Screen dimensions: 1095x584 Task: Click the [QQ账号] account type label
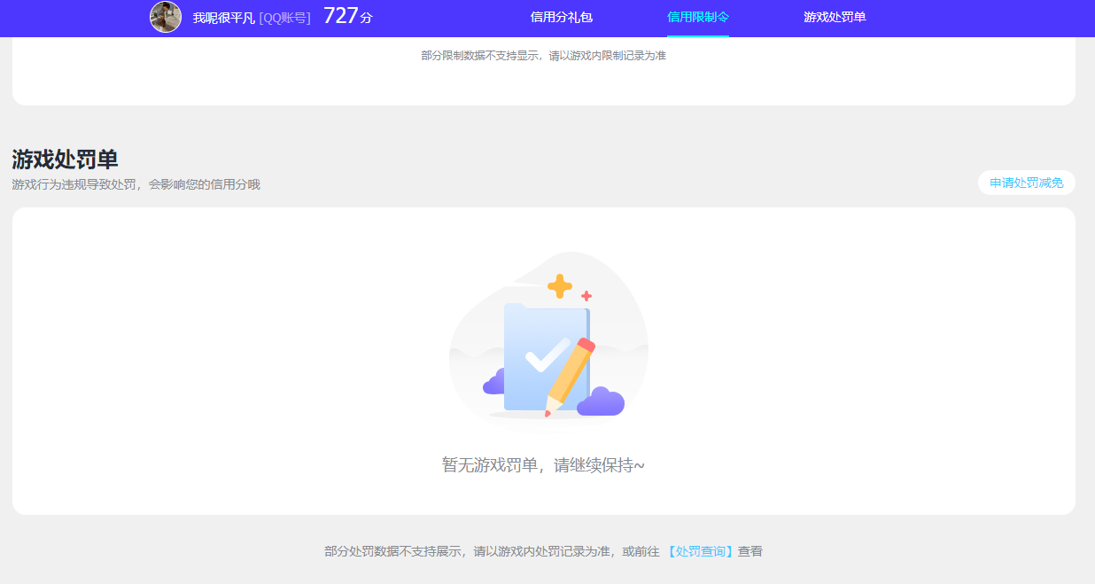pos(285,17)
